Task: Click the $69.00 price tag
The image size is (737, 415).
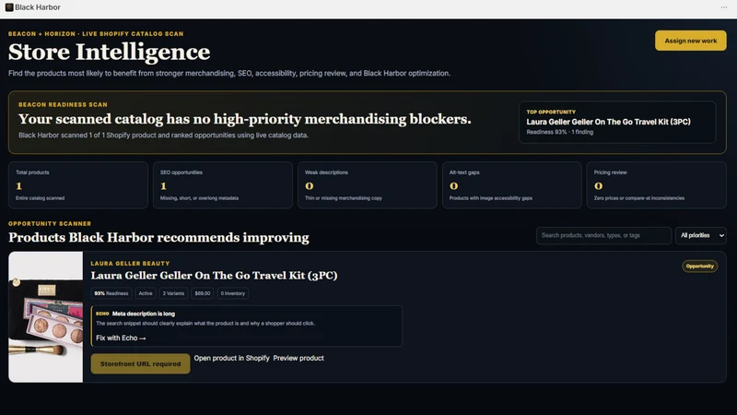Action: pos(203,293)
